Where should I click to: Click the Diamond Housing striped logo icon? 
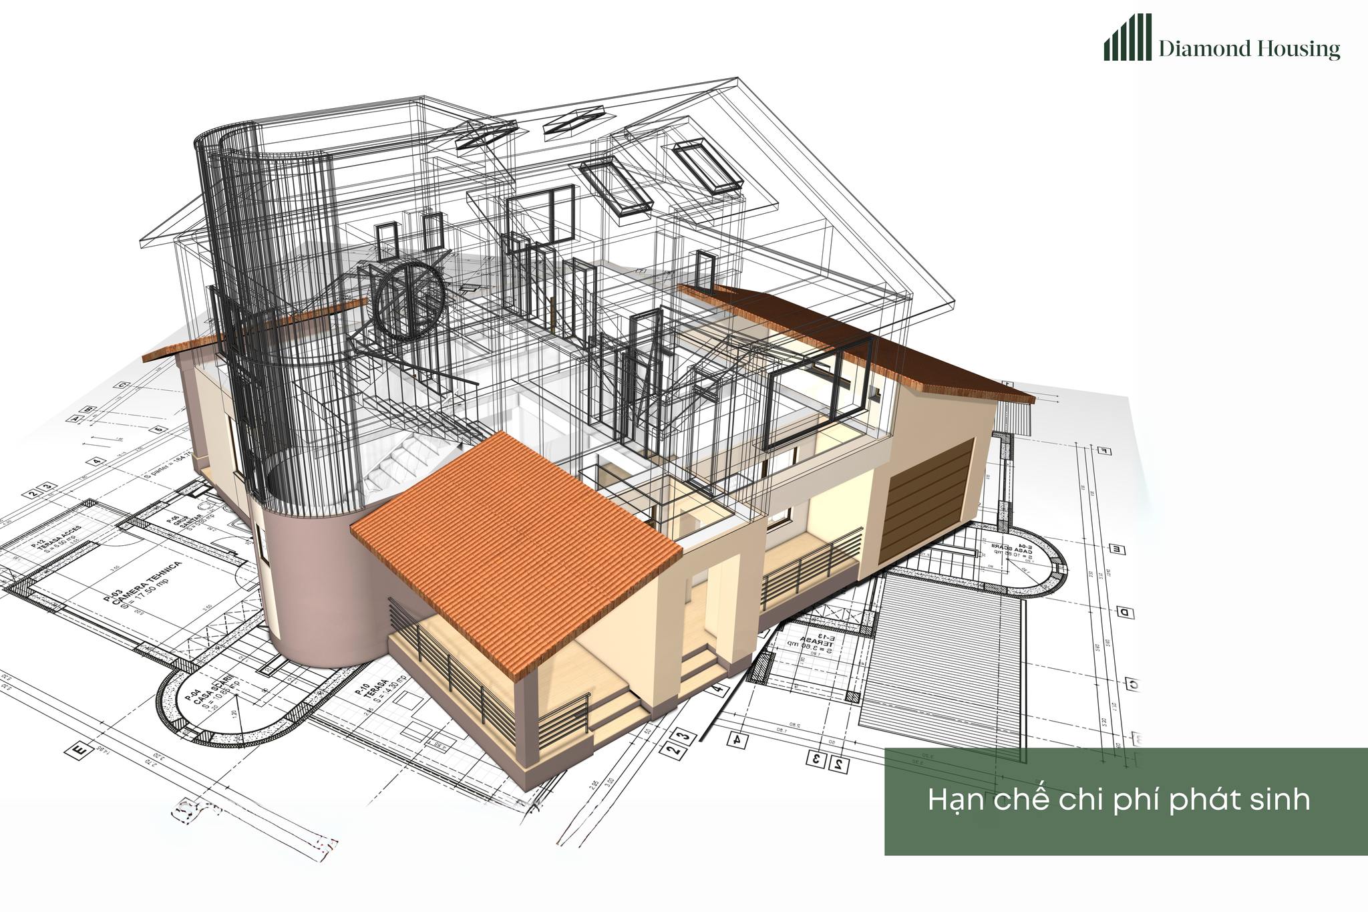click(x=1128, y=38)
